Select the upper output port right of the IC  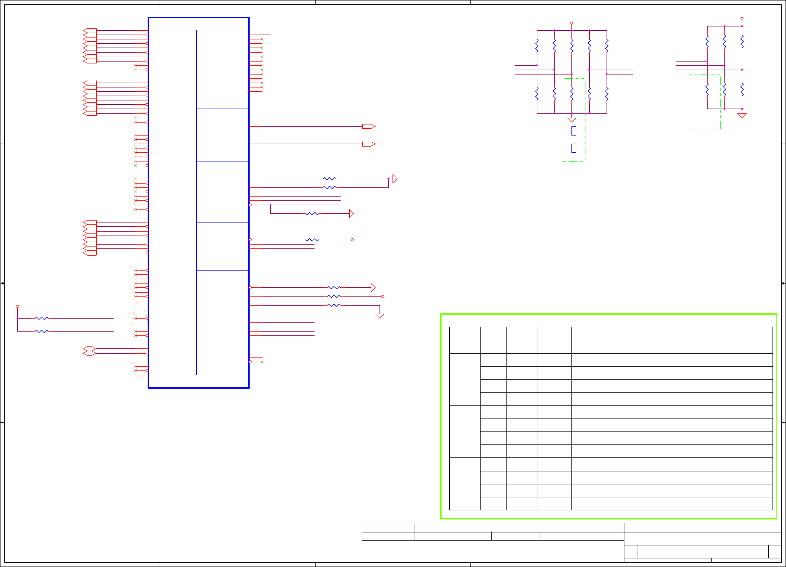pyautogui.click(x=368, y=126)
